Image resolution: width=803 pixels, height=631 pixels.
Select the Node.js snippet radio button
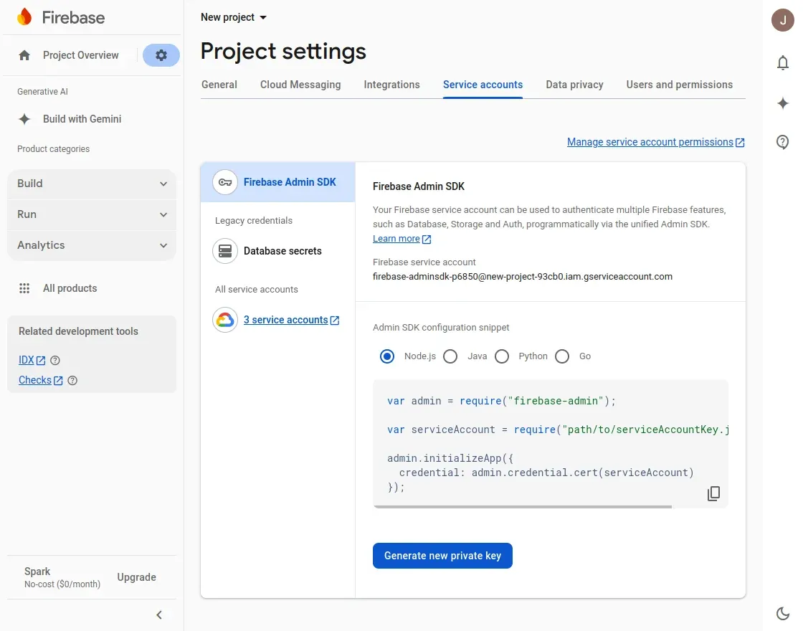[x=387, y=356]
